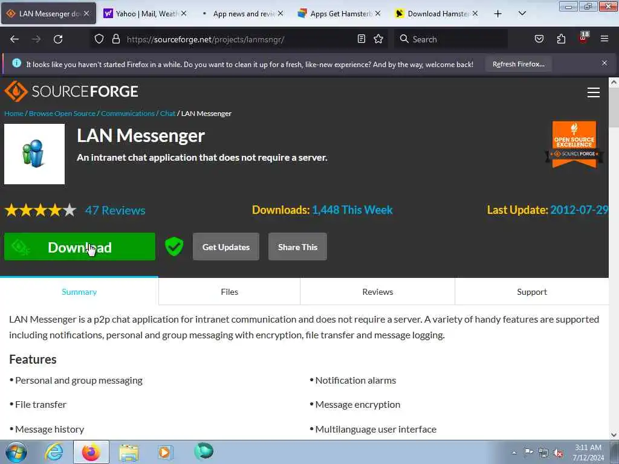This screenshot has height=464, width=619.
Task: Open the Pocket save icon
Action: (x=539, y=39)
